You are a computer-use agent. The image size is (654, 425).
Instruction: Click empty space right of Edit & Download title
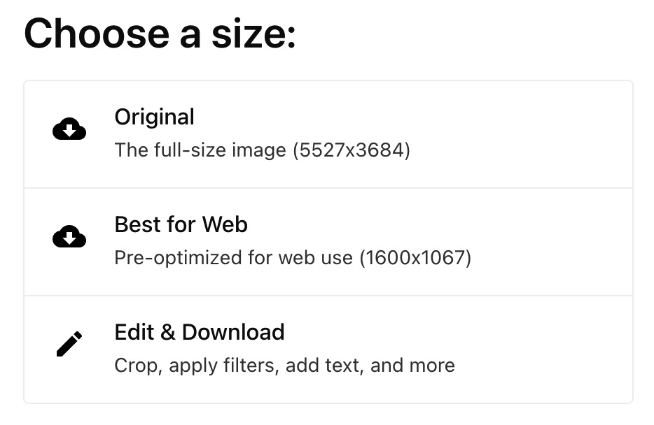pos(455,331)
